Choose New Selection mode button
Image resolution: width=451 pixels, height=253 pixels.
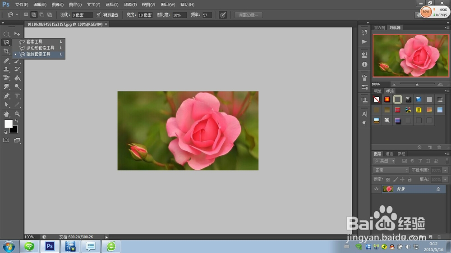[26, 15]
